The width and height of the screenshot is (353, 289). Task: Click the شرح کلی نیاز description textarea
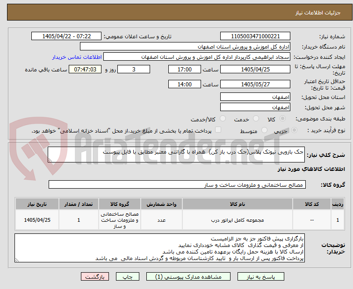[x=176, y=155]
